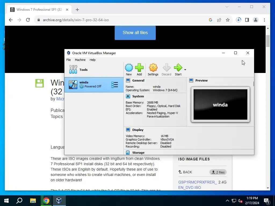Open the Start button dropdown arrow
Screen dimensions: 275x206
[x=185, y=70]
